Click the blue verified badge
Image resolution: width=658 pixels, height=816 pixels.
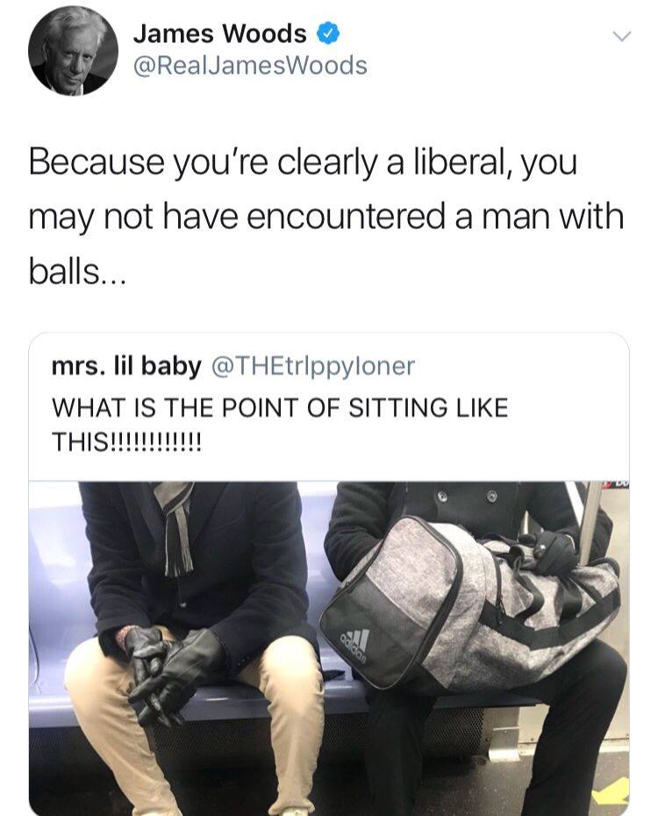point(329,34)
